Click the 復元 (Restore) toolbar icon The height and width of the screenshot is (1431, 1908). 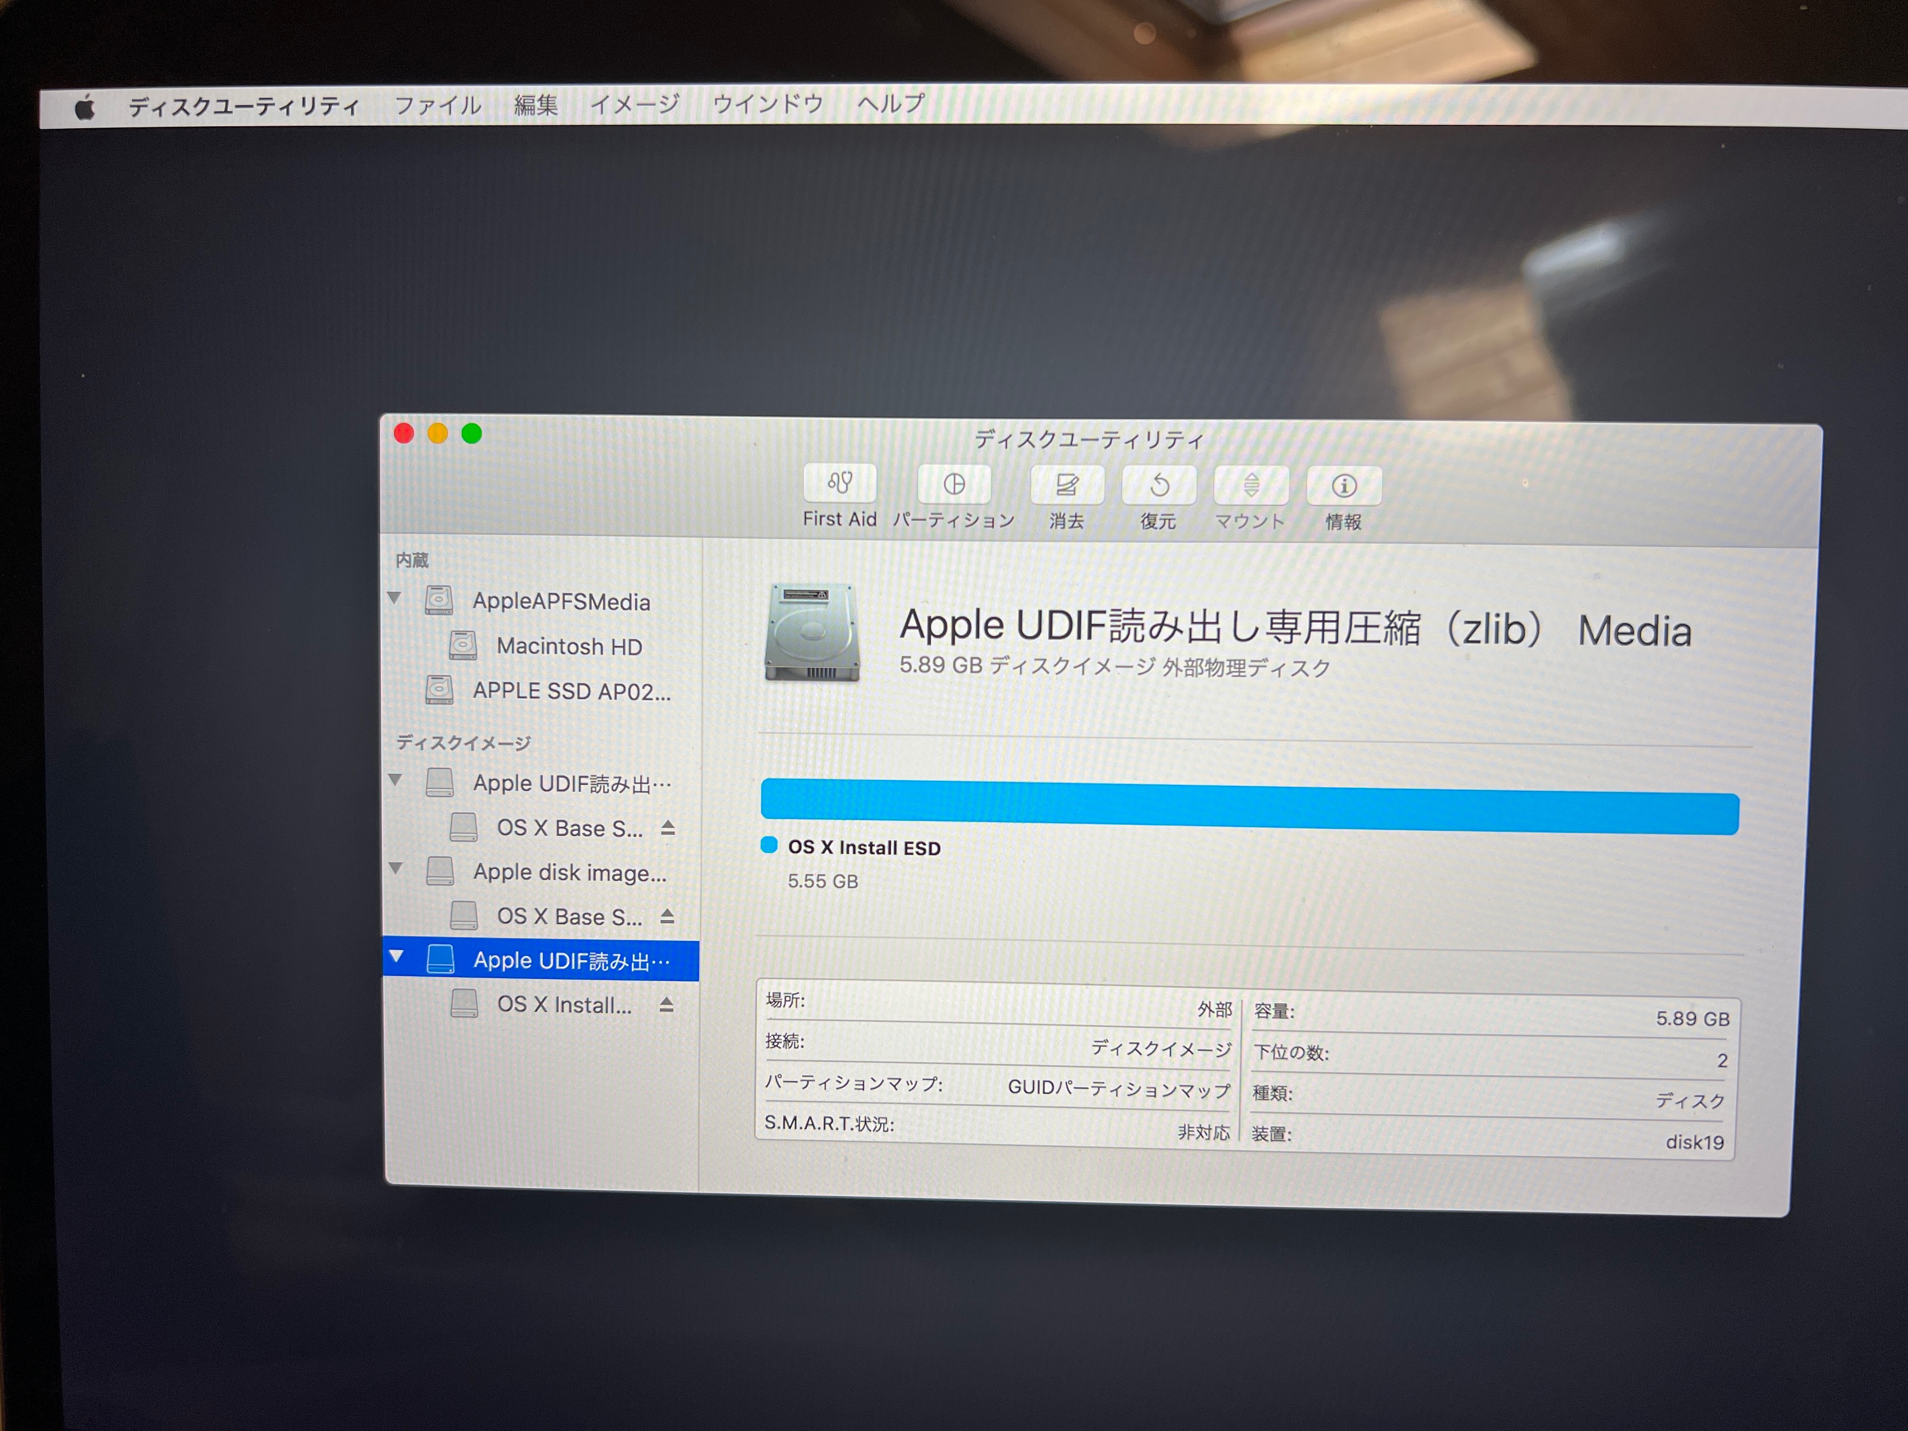click(x=1158, y=486)
